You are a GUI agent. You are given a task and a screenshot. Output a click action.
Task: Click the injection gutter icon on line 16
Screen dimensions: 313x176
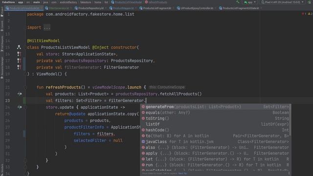[19, 54]
